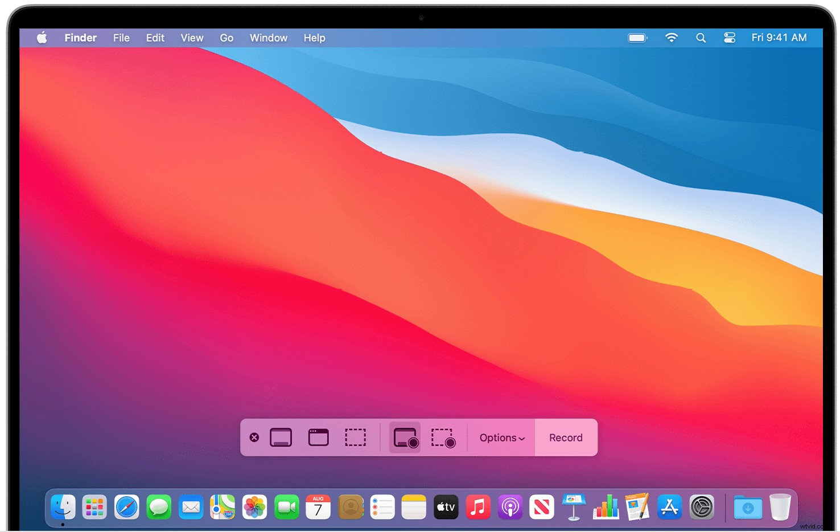Open FaceTime from the Dock
840x532 pixels.
pos(286,507)
